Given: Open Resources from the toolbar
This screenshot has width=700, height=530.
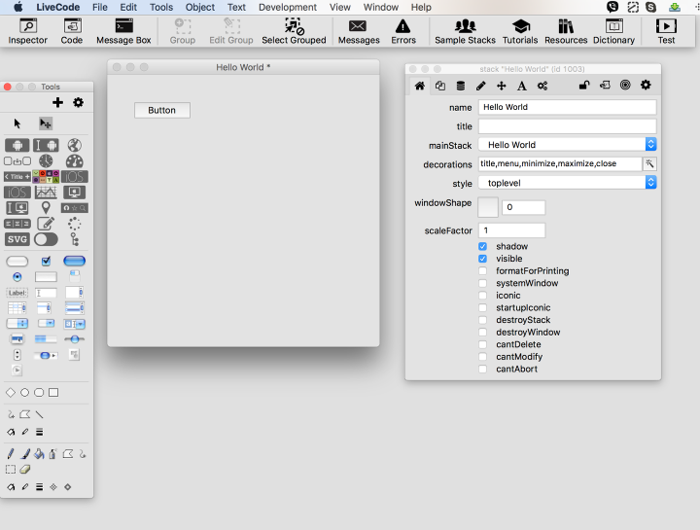Looking at the screenshot, I should coord(566,32).
